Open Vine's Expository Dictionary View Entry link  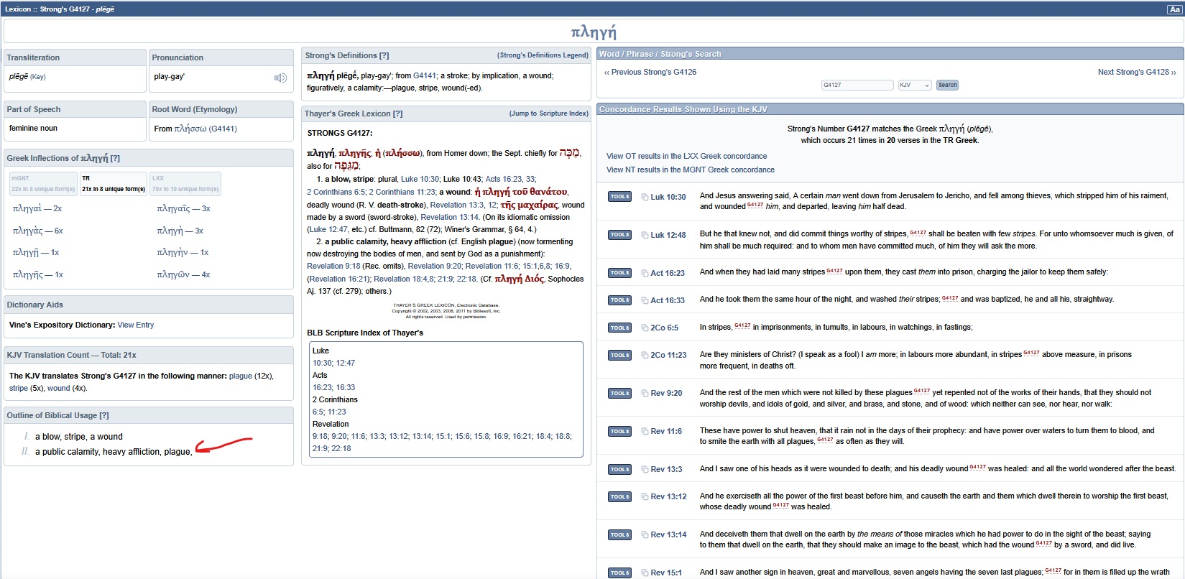pos(136,325)
